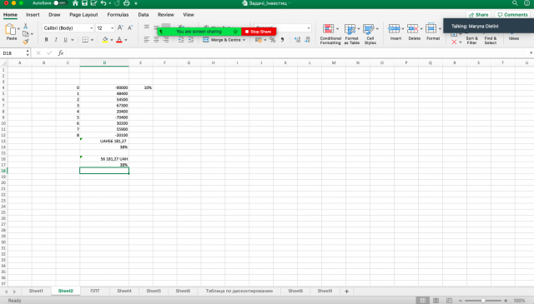Expand borders dropdown arrow
534x304 pixels.
pyautogui.click(x=92, y=40)
